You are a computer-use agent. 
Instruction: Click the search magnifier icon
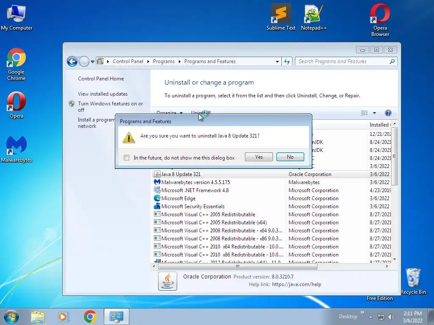(392, 61)
